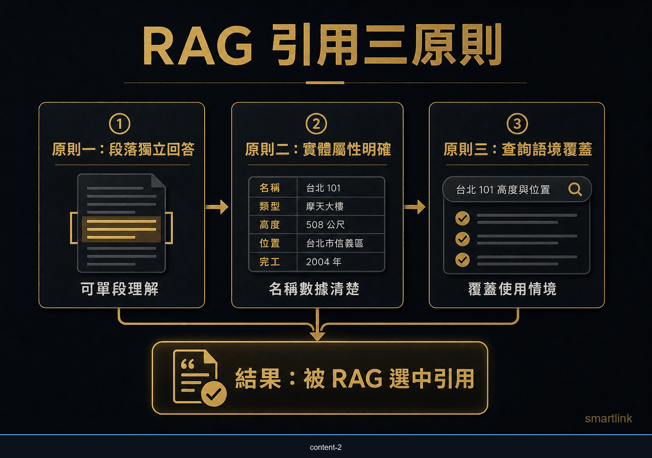
Task: Click the document icon with highlighted paragraph
Action: point(121,223)
